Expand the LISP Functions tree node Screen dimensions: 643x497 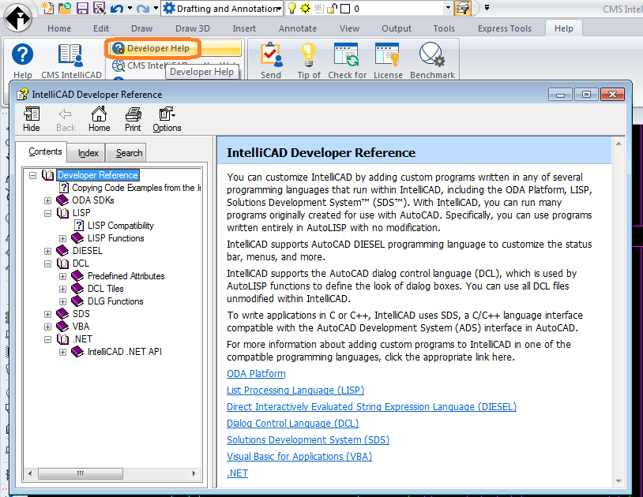62,238
